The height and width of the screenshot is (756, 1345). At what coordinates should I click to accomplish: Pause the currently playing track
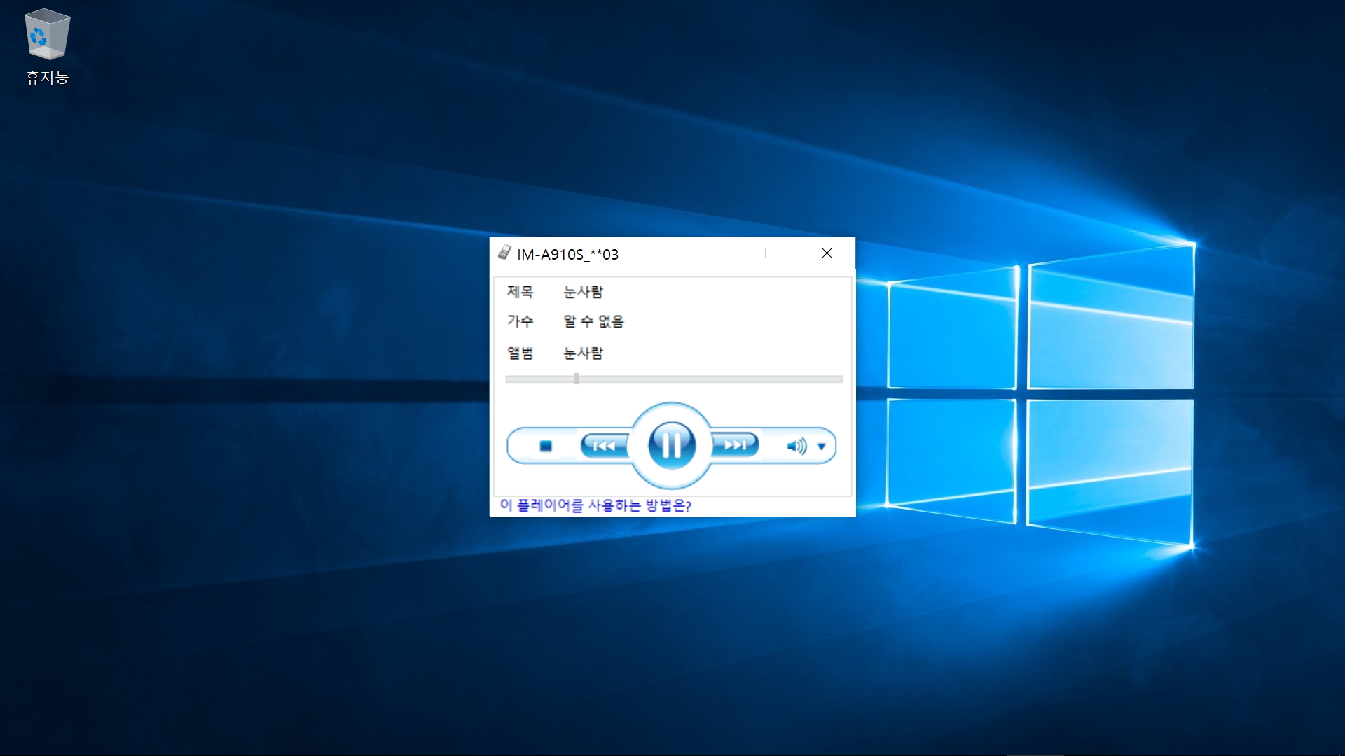(x=671, y=445)
